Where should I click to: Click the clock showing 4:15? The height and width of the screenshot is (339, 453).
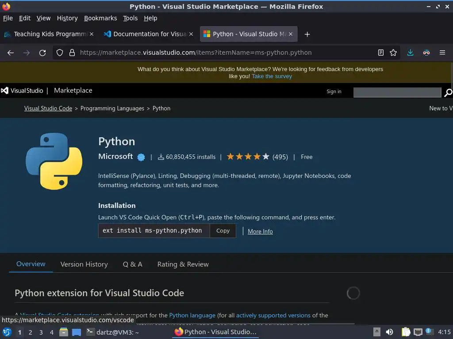tap(444, 332)
